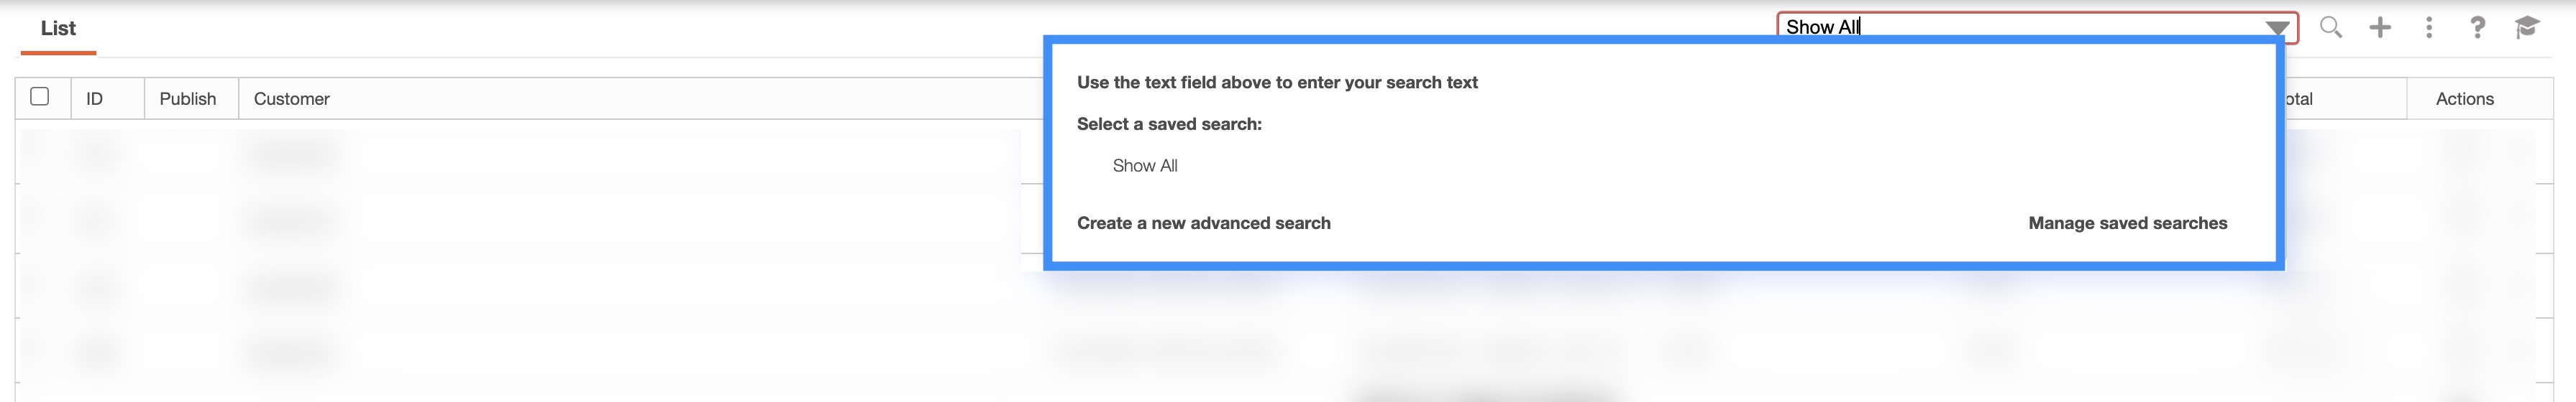This screenshot has height=402, width=2576.
Task: Collapse the saved search dropdown arrow
Action: coord(2277,28)
